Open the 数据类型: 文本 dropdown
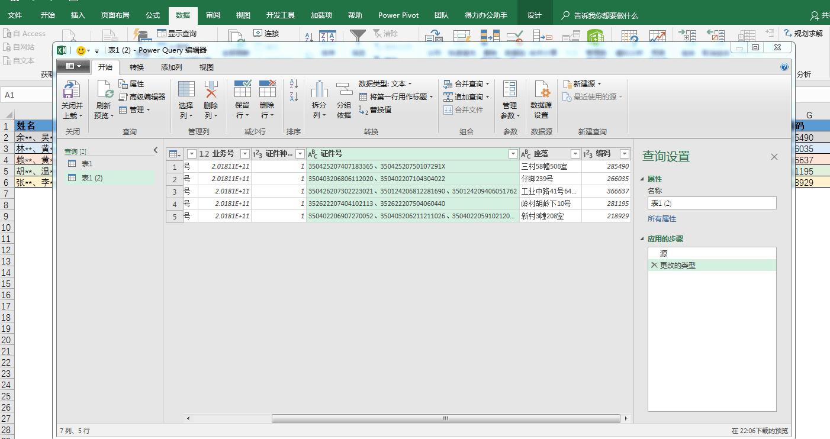 point(385,84)
